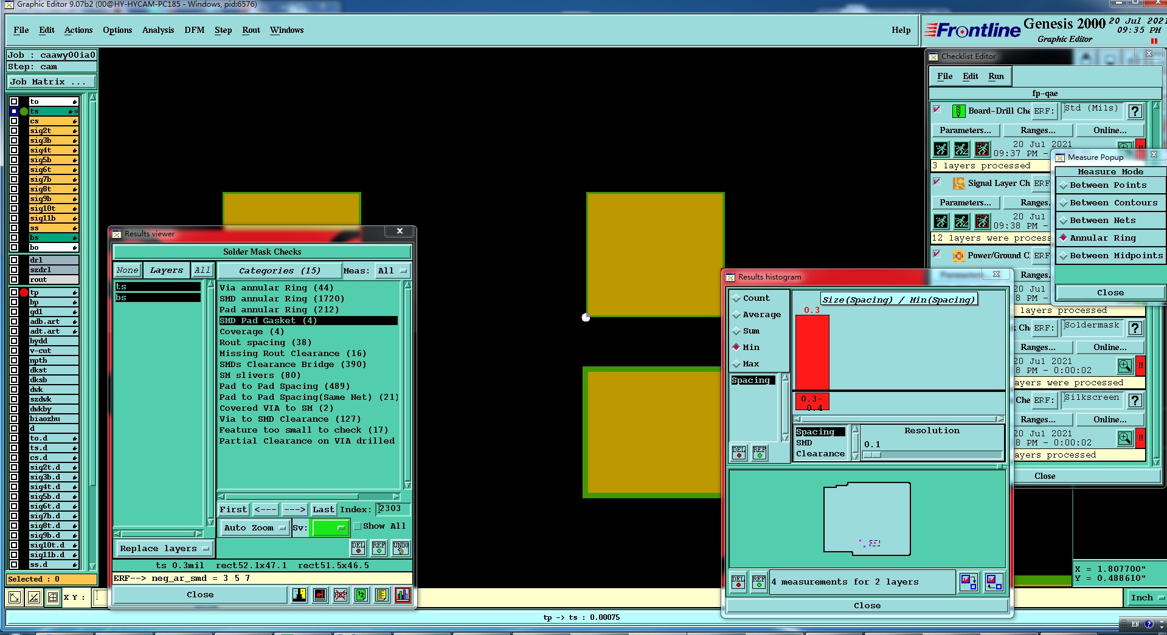Open the File menu in Graphic Editor

pyautogui.click(x=21, y=30)
